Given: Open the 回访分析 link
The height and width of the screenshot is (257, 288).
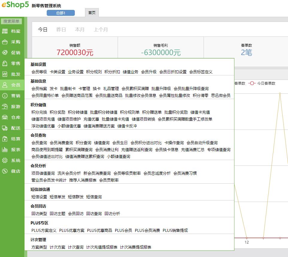Looking at the screenshot, I should click(x=112, y=214).
